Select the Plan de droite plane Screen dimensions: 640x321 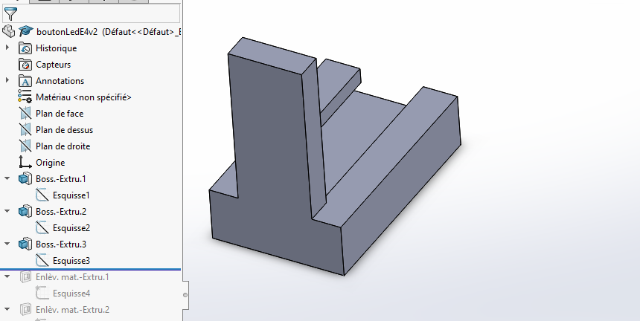(x=63, y=146)
